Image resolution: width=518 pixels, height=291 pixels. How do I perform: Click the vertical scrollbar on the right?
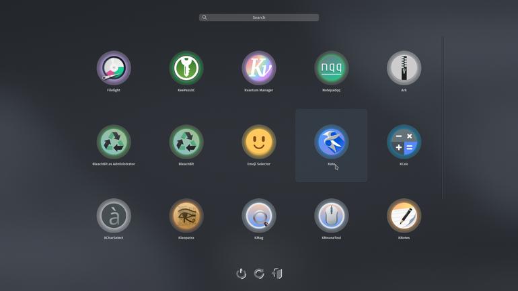[x=443, y=118]
